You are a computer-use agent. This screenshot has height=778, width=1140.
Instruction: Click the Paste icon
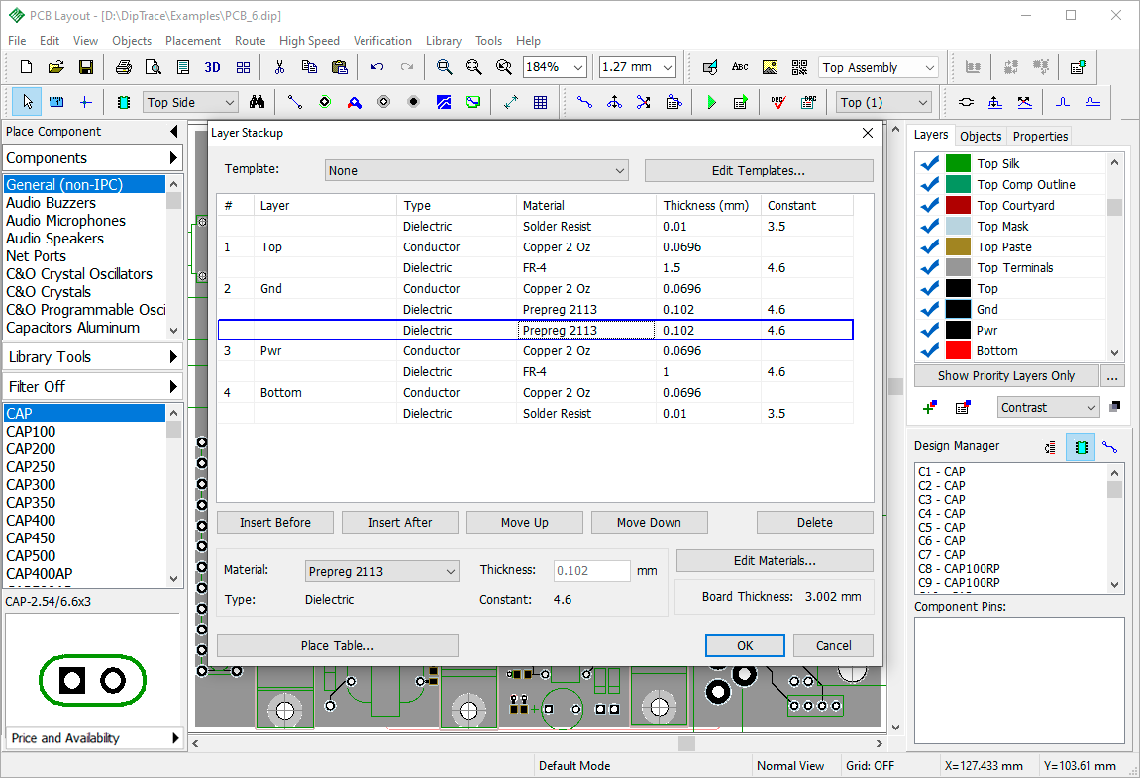[x=339, y=67]
